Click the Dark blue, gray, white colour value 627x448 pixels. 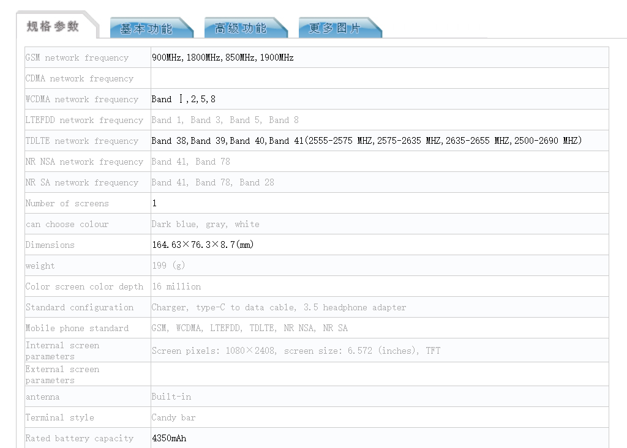[206, 224]
